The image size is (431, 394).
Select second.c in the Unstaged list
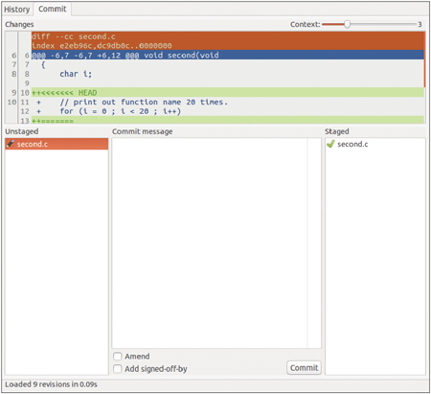coord(57,144)
